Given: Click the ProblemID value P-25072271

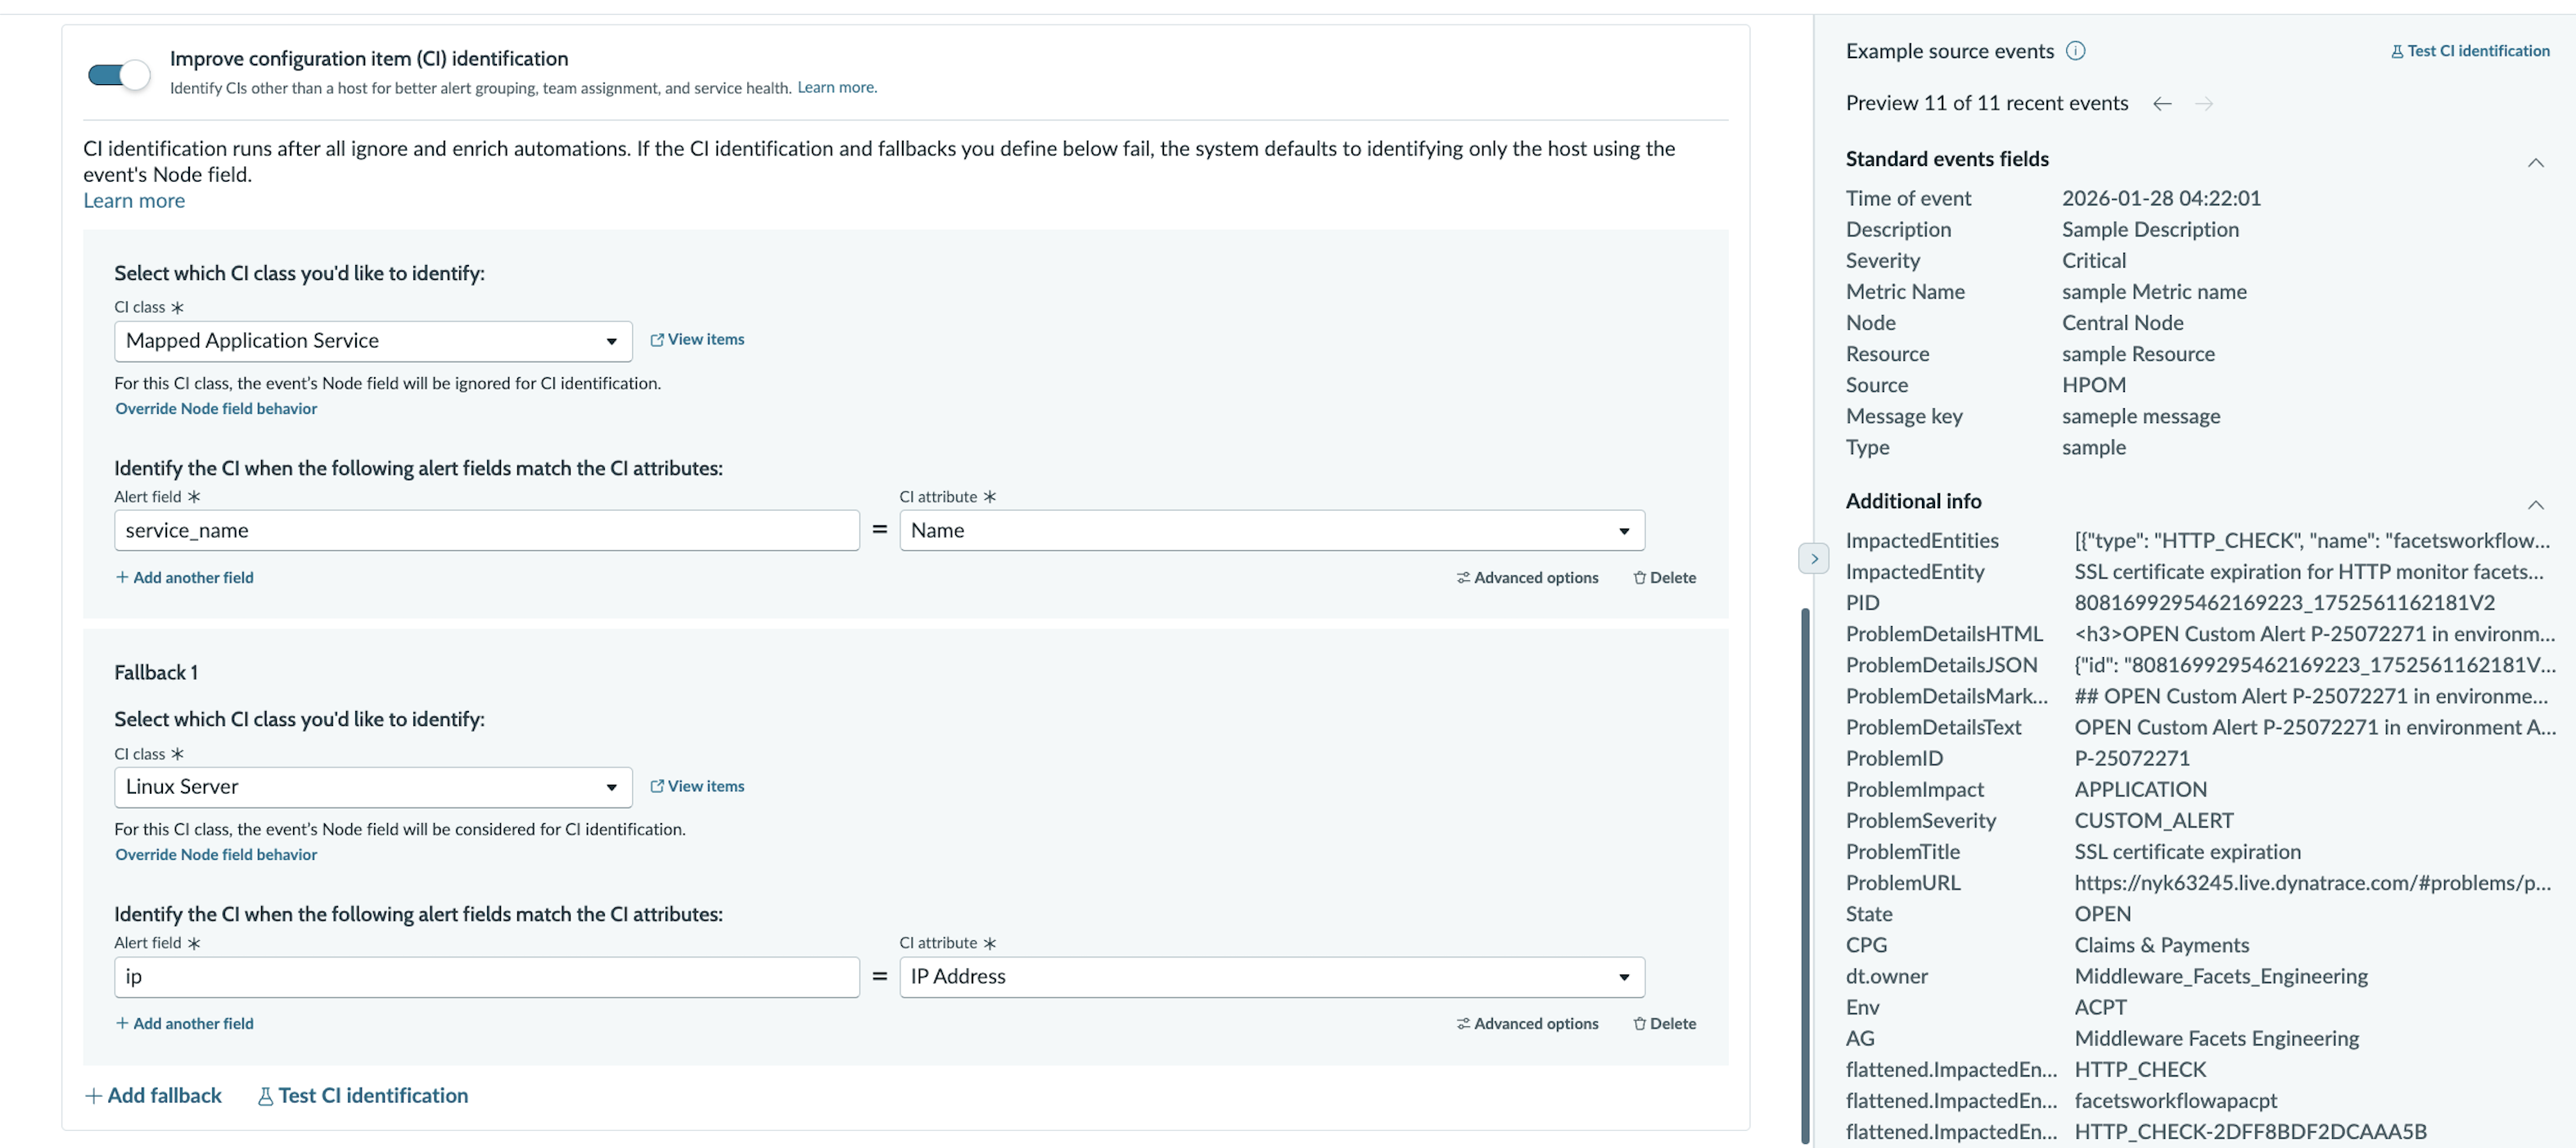Looking at the screenshot, I should pyautogui.click(x=2132, y=759).
